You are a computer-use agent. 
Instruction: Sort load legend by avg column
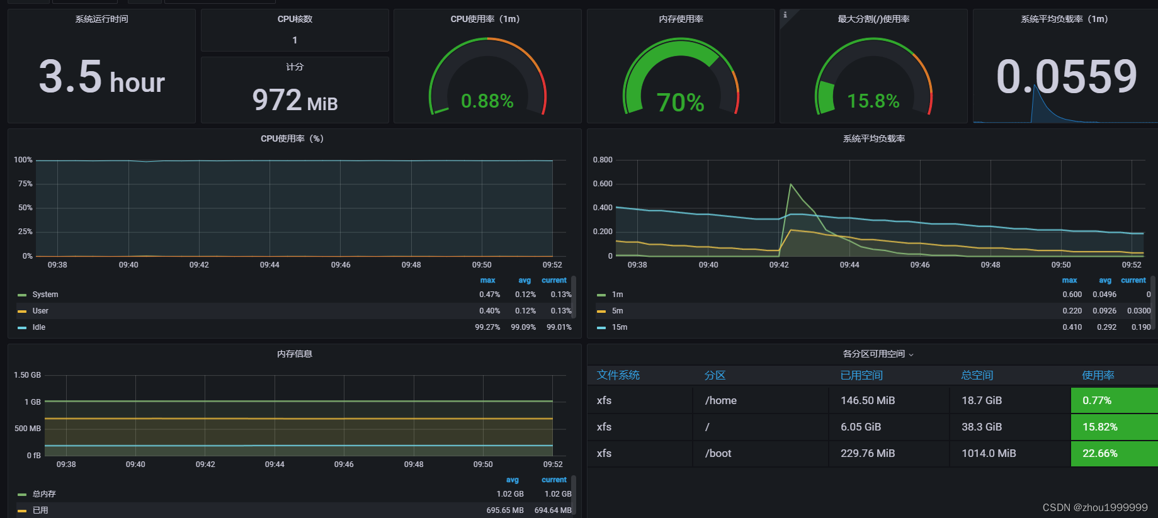click(1105, 280)
